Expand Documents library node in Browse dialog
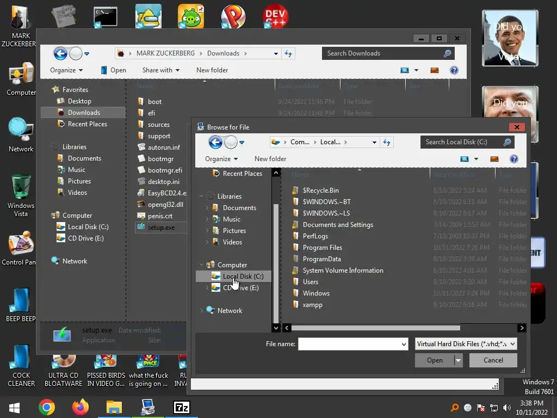Viewport: 557px width, 418px height. (207, 207)
